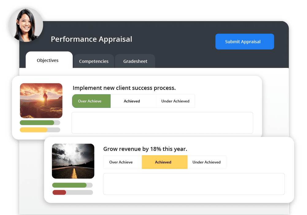Viewport: 307px width, 215px height.
Task: Select Under Achieved for client success process
Action: (175, 101)
